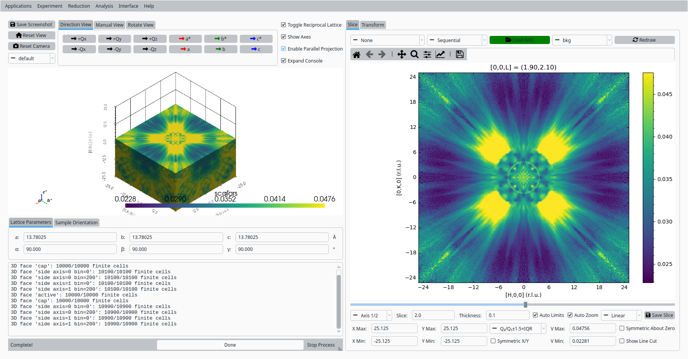This screenshot has height=359, width=688.
Task: Click the Redraw button
Action: click(x=644, y=40)
